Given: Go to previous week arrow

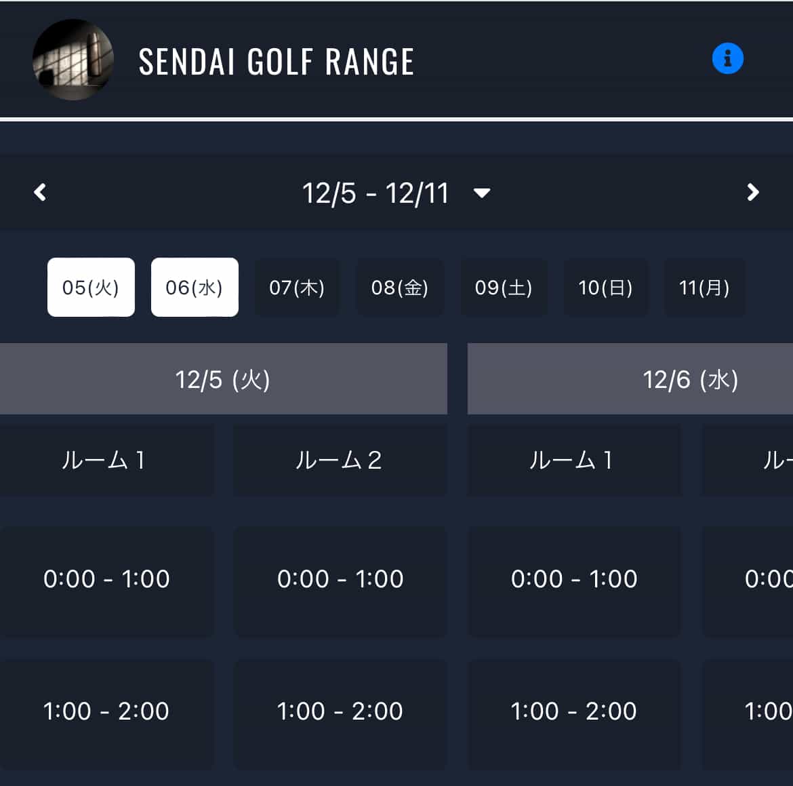Looking at the screenshot, I should tap(41, 193).
